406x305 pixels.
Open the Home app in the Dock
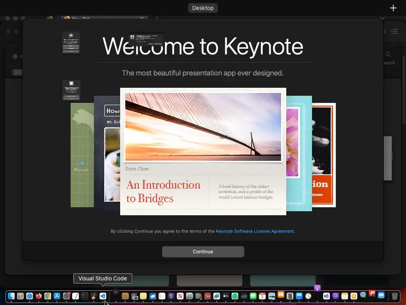point(354,296)
